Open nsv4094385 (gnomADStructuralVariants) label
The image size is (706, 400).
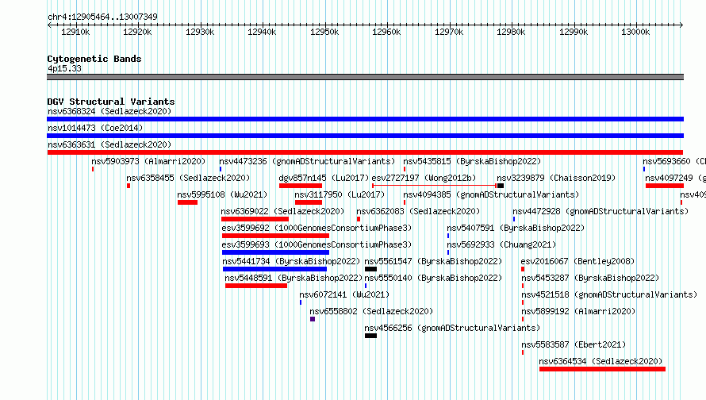[491, 194]
